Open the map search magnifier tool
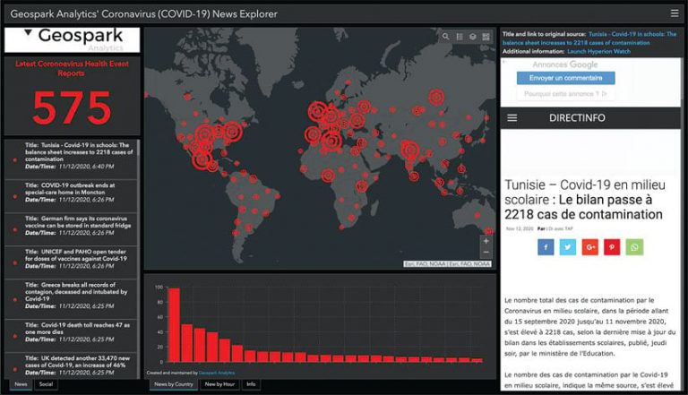Viewport: 688px width, 395px height. pyautogui.click(x=446, y=37)
